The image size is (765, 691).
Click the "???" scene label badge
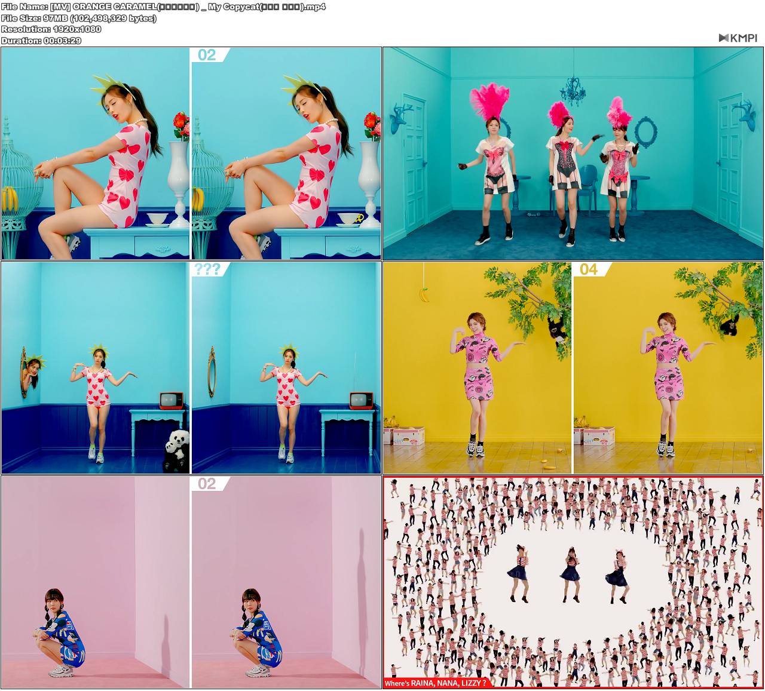pos(207,270)
